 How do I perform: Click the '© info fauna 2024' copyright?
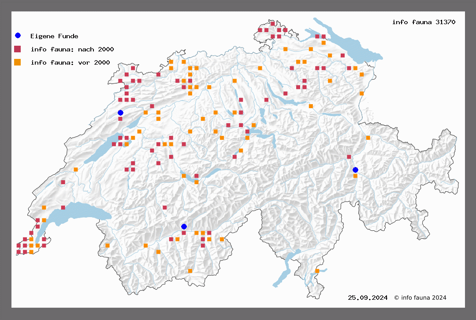pyautogui.click(x=420, y=298)
